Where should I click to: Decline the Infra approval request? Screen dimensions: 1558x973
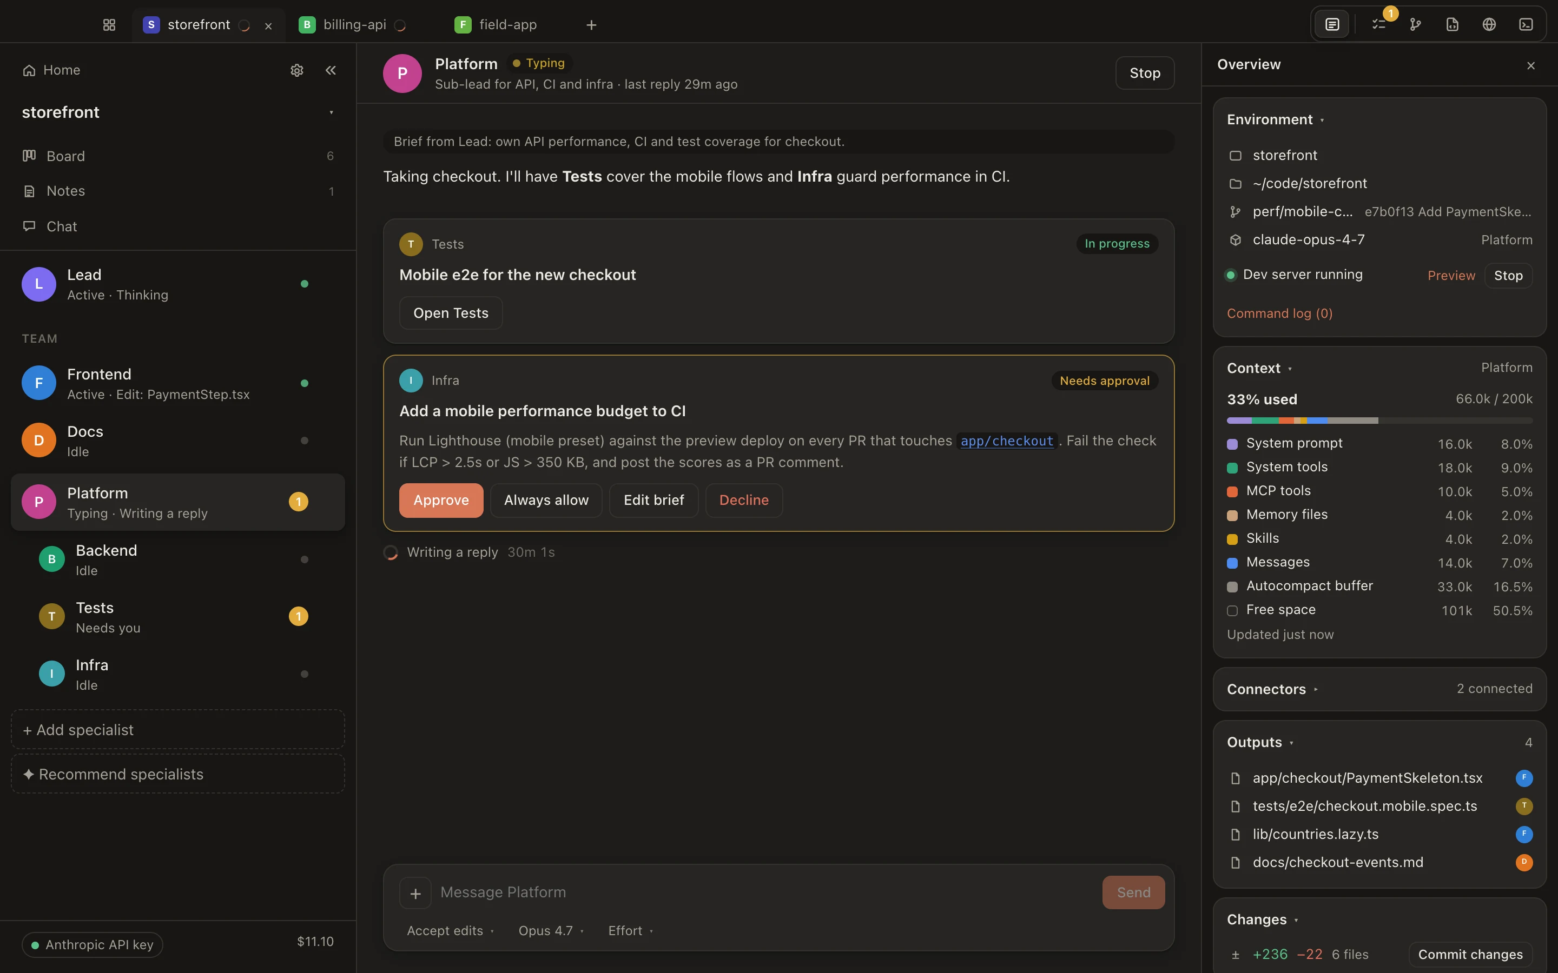[x=744, y=500]
